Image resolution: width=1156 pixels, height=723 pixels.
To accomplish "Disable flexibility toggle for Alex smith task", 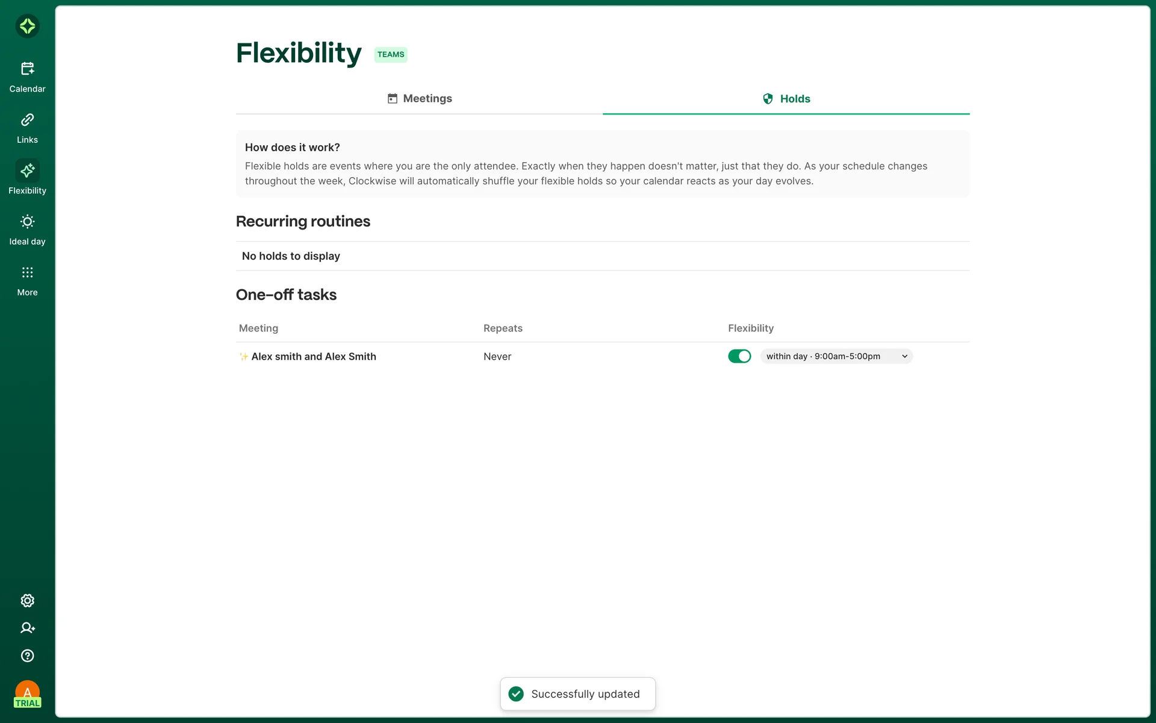I will (x=739, y=356).
